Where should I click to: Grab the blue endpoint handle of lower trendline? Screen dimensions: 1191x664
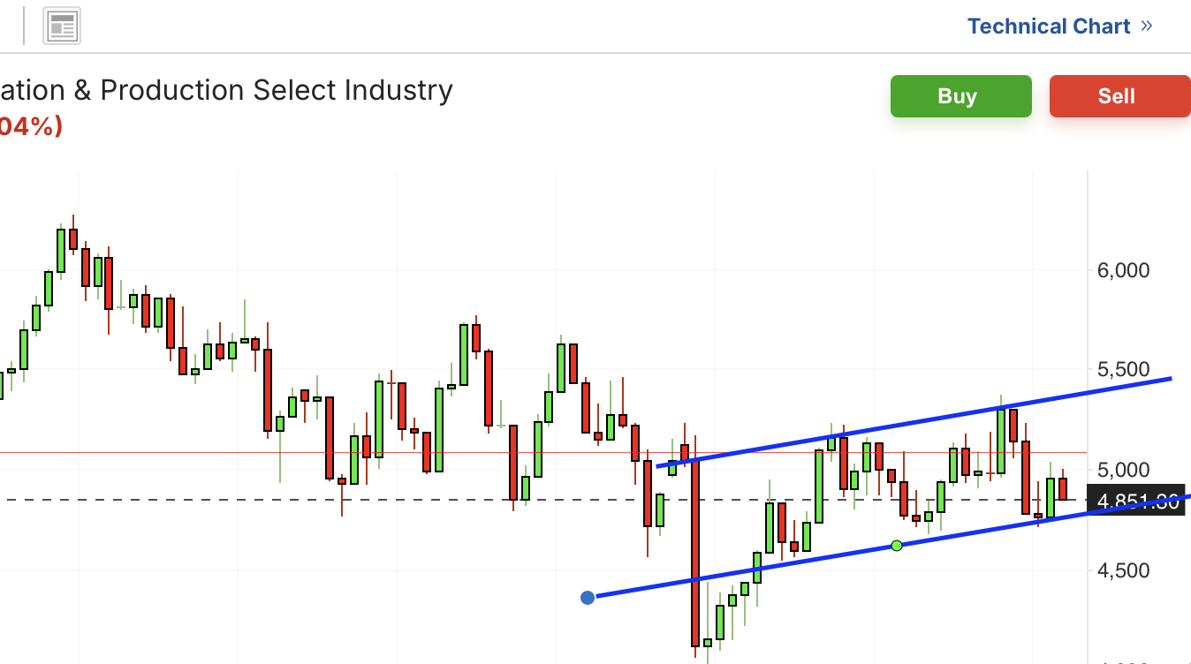click(x=588, y=598)
